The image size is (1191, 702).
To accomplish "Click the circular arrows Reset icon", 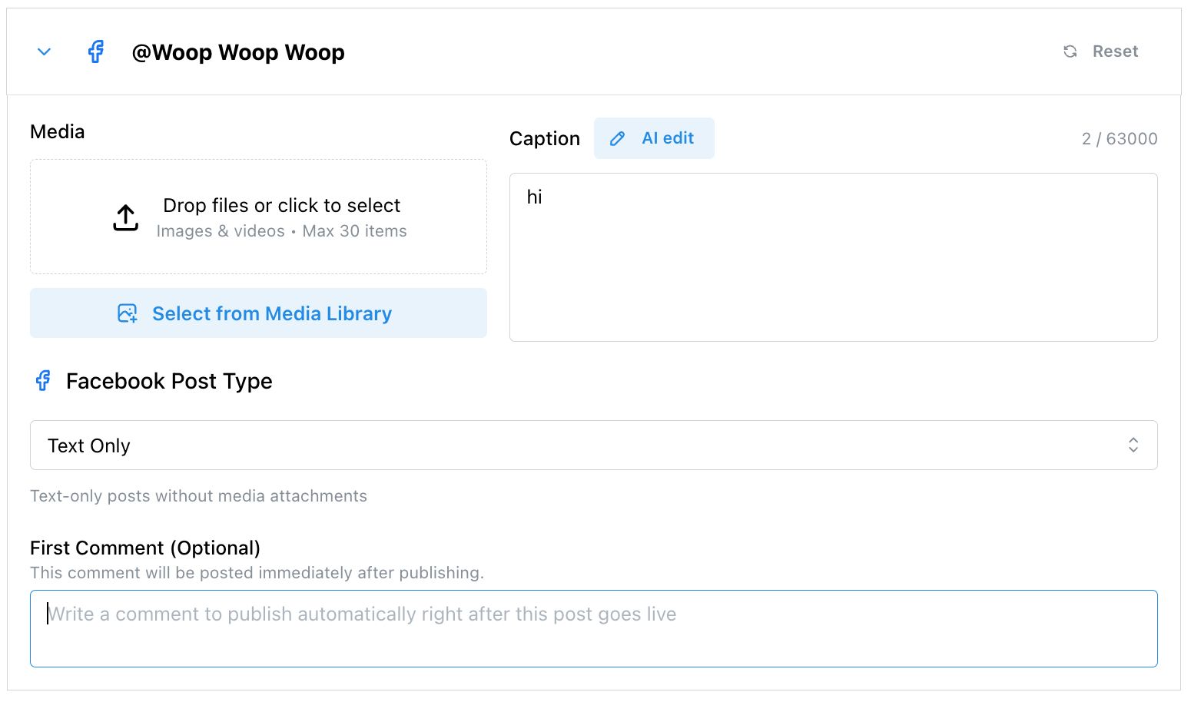I will (x=1070, y=51).
